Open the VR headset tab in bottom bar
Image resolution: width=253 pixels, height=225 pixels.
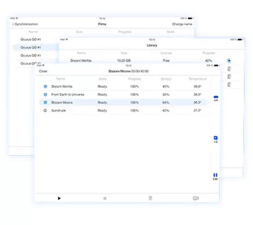point(196,198)
